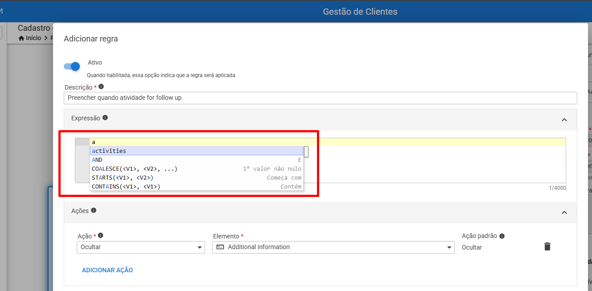Collapse the Expressão section
The width and height of the screenshot is (592, 291).
564,120
